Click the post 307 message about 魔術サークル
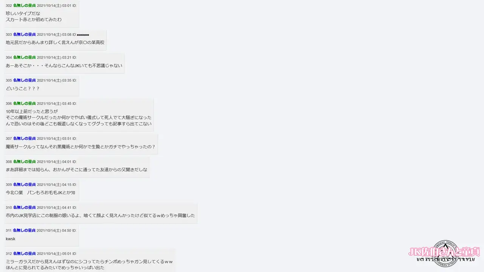484x272 pixels. [81, 147]
